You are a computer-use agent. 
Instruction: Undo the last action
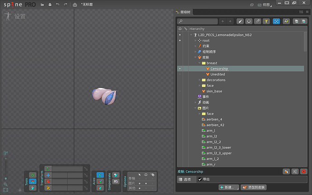[57, 5]
